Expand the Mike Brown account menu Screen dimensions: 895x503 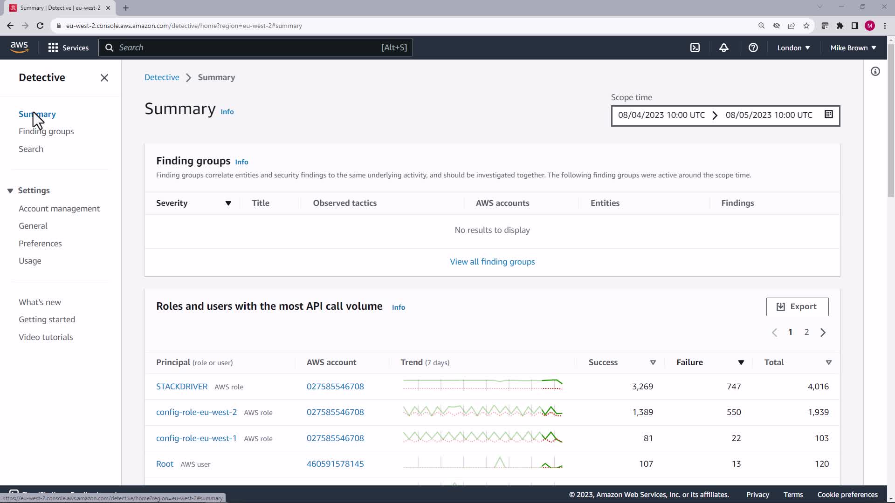pos(853,48)
